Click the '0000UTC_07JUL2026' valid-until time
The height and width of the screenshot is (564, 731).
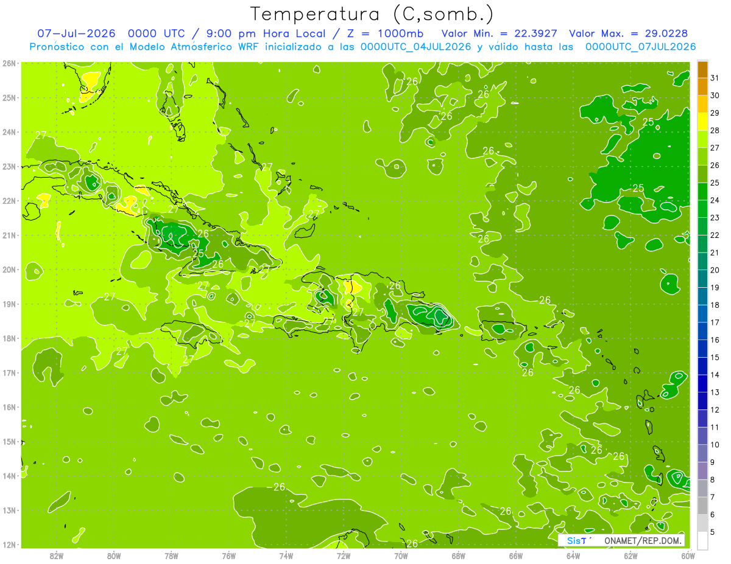(640, 47)
